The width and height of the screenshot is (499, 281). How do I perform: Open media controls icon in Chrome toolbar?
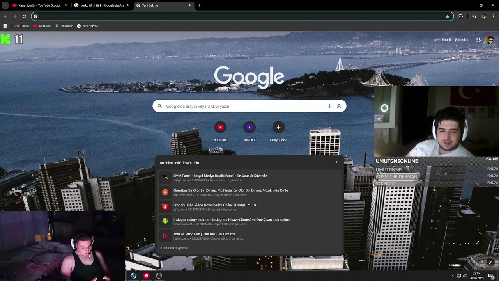[x=474, y=16]
